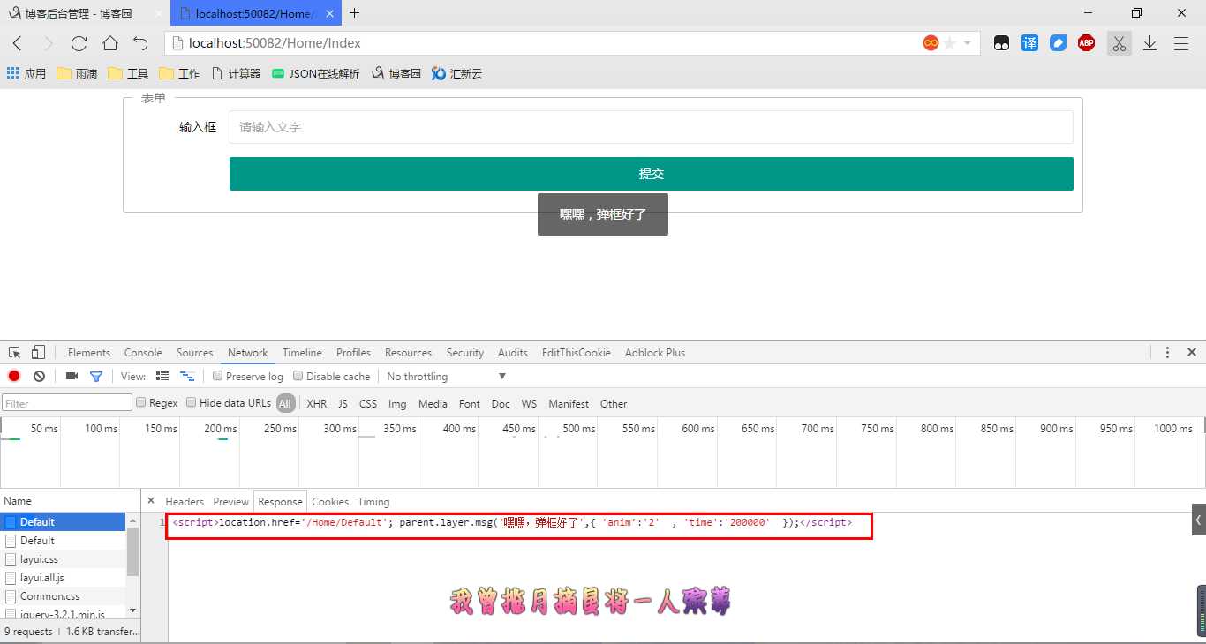Switch to the waterfall overview view icon
The image size is (1206, 644).
pos(186,376)
